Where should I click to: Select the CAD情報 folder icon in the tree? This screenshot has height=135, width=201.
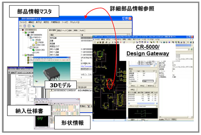tap(26, 32)
